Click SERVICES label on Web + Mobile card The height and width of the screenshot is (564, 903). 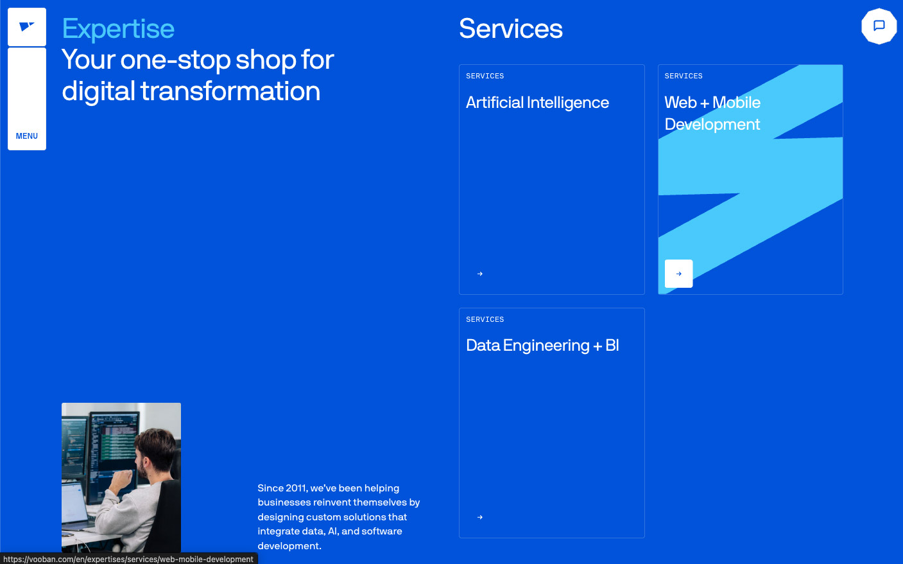point(684,76)
